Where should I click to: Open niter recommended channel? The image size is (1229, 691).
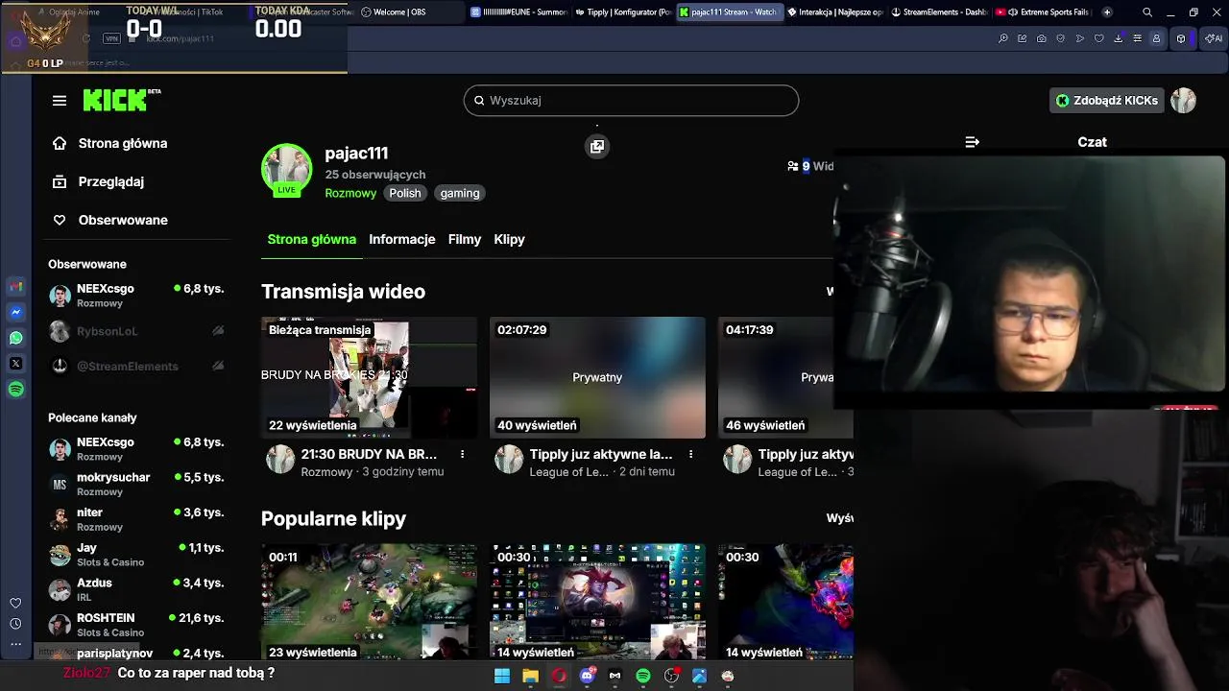tap(137, 519)
